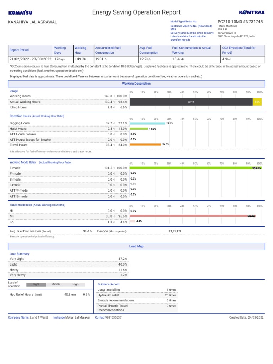The image size is (273, 364).
Task: Select the E-mode row label
Action: [15, 168]
